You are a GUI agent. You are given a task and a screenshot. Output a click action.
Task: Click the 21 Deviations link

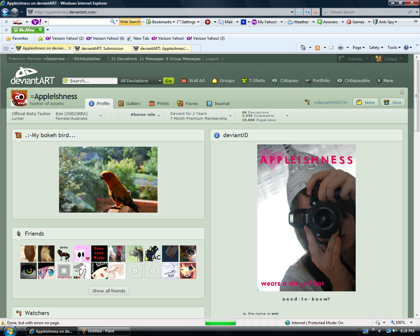point(124,59)
